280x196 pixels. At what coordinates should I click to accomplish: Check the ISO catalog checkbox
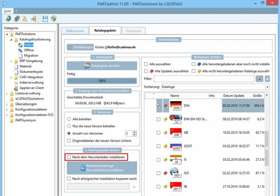pos(158,173)
